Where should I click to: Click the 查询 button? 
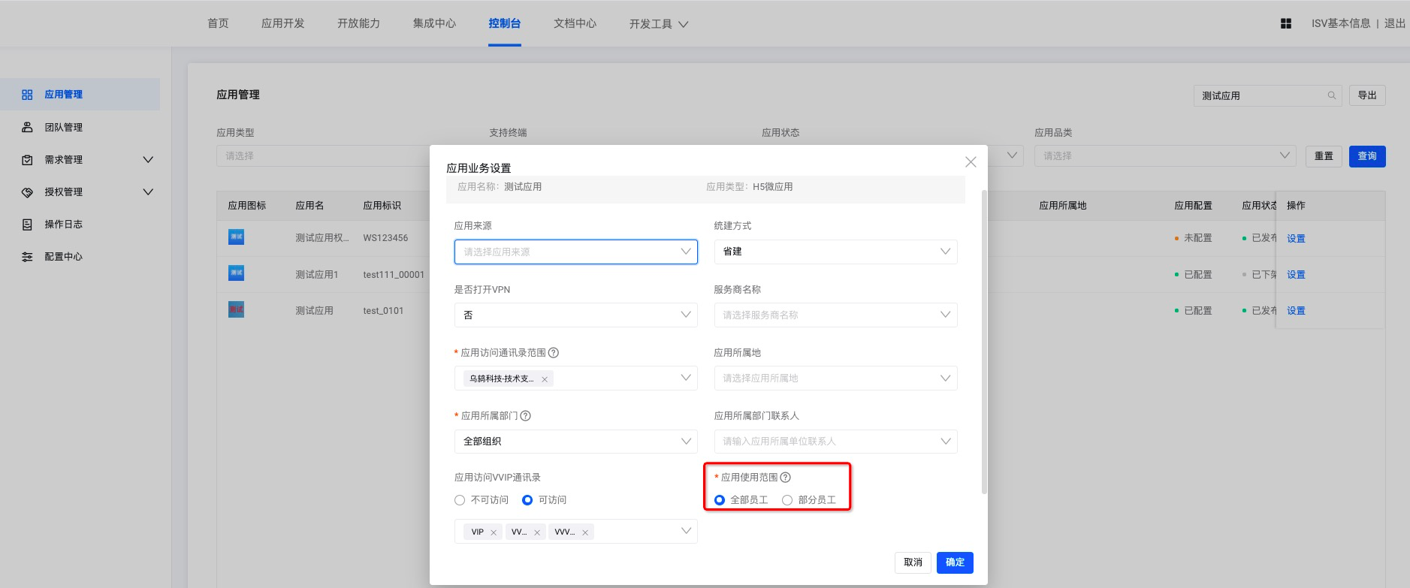[1367, 156]
